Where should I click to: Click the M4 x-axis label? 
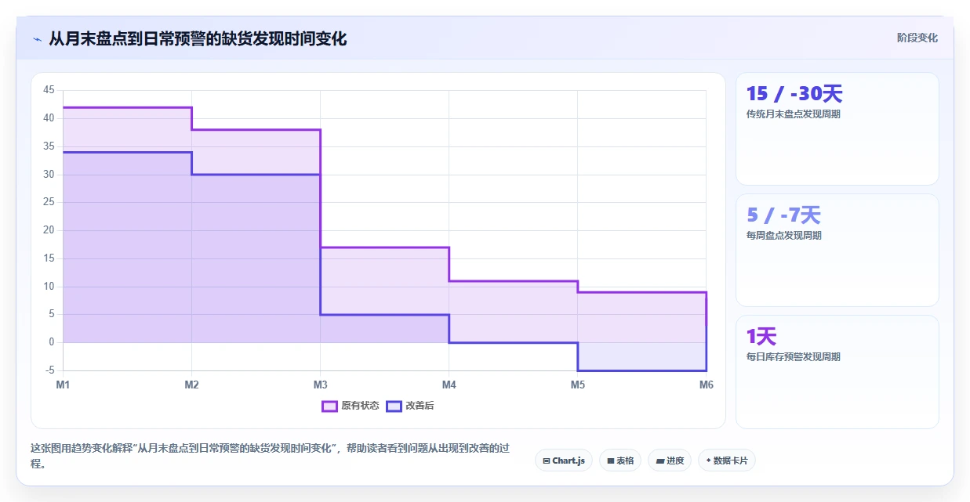coord(449,385)
